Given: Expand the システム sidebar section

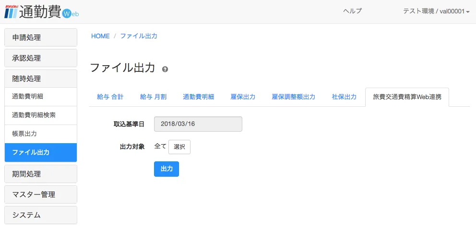Looking at the screenshot, I should (x=41, y=215).
